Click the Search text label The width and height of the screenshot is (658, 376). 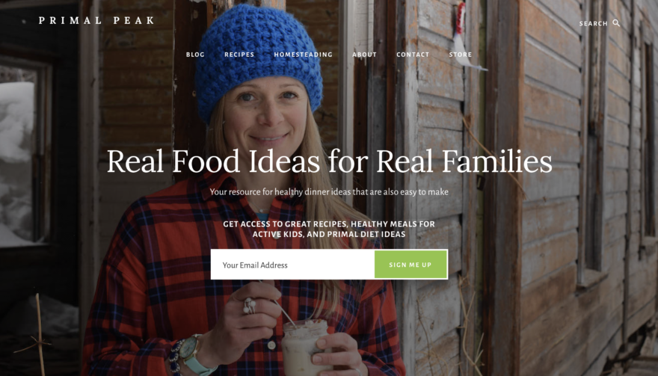[x=593, y=23]
